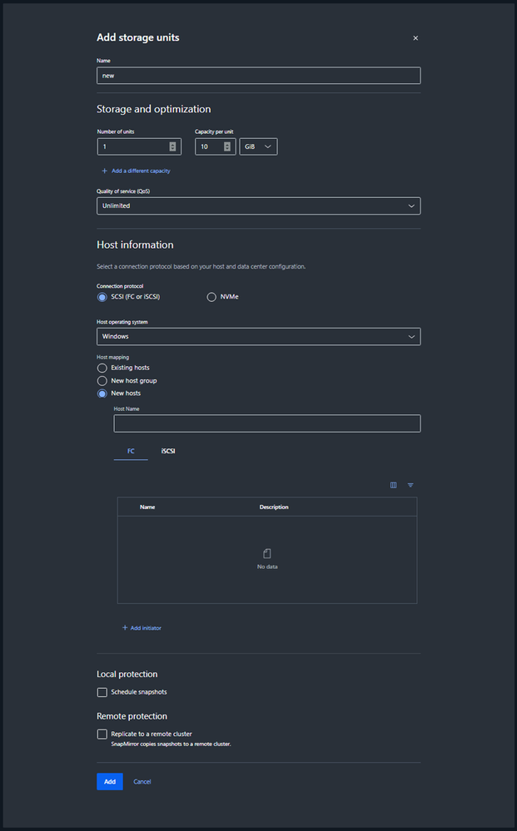Click the Description column header
517x831 pixels.
[x=274, y=507]
